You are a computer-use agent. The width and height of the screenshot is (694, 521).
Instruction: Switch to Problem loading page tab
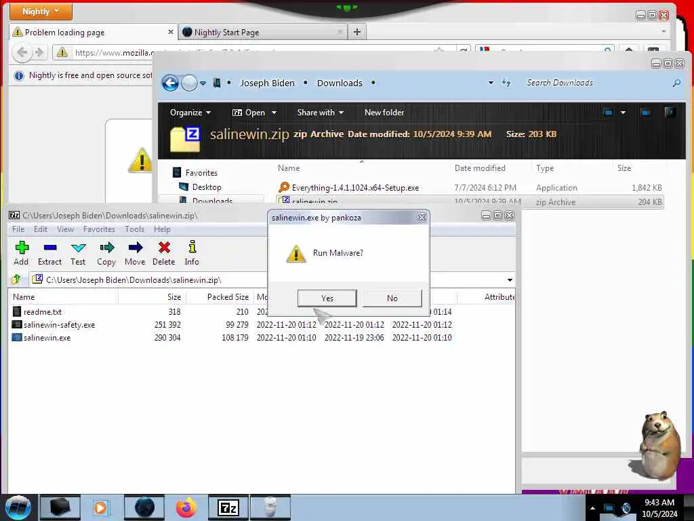point(91,32)
